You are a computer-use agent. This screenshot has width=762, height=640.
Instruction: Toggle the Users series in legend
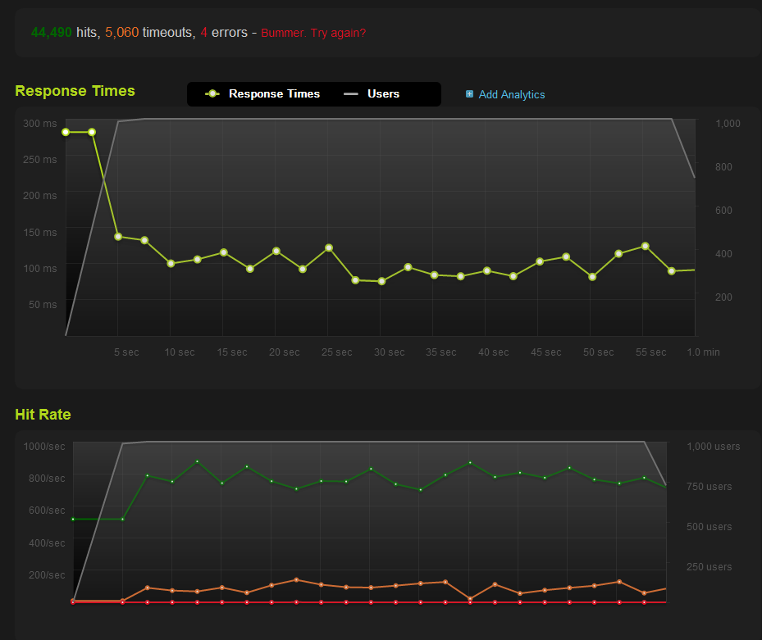click(383, 94)
